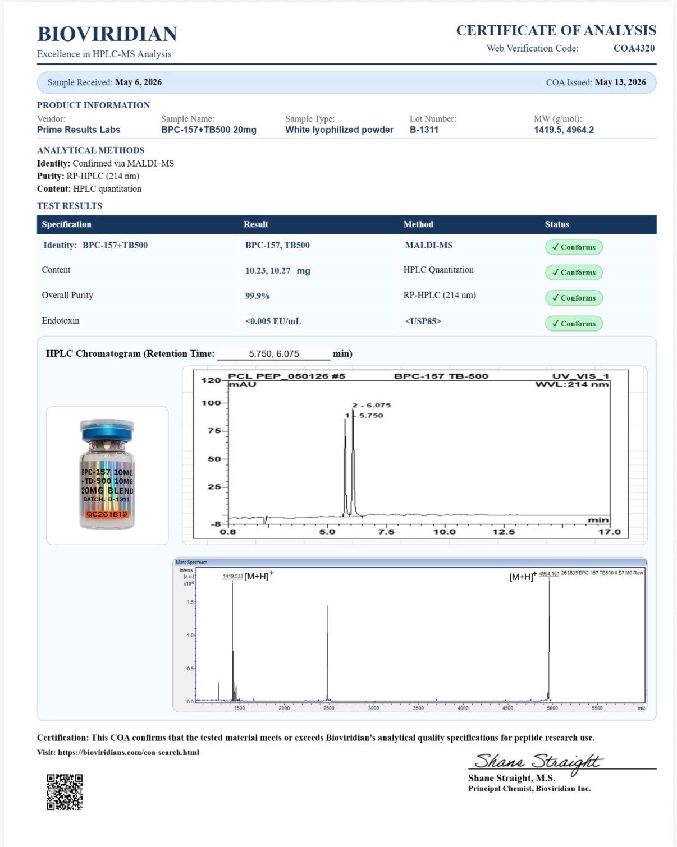
Task: Click the 99.9% overall purity result
Action: click(x=258, y=296)
